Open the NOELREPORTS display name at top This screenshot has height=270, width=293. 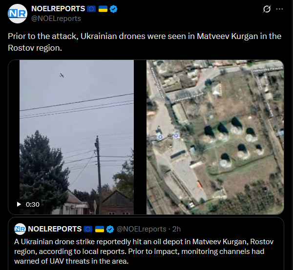tap(58, 9)
